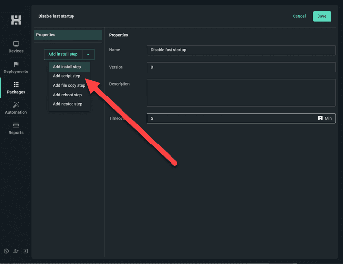The image size is (343, 264).
Task: Click the Automation label in sidebar
Action: click(16, 112)
